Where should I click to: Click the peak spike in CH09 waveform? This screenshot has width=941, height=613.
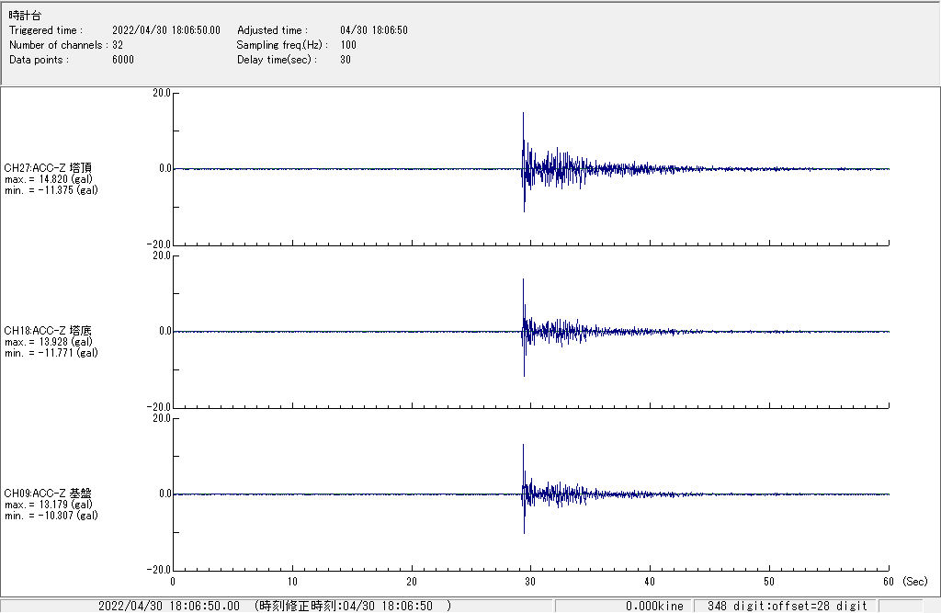[x=523, y=446]
